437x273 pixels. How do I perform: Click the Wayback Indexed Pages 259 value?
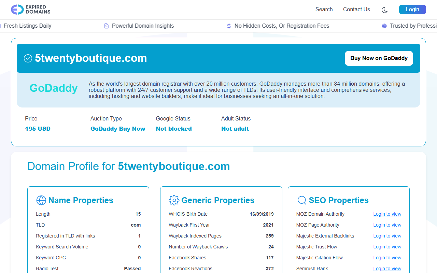click(x=270, y=236)
